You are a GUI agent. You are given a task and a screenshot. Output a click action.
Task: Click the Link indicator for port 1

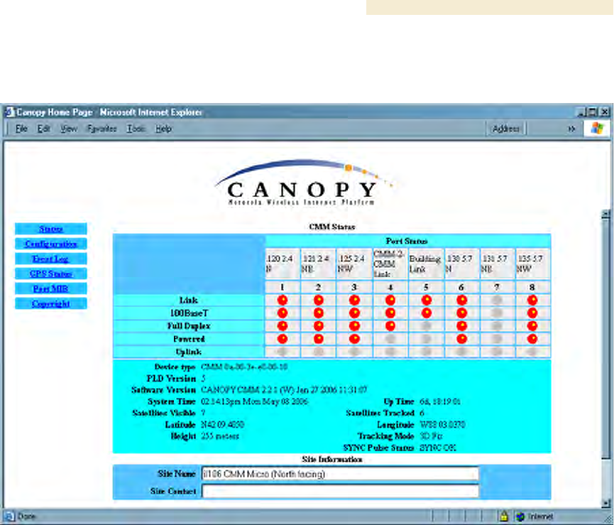(283, 300)
